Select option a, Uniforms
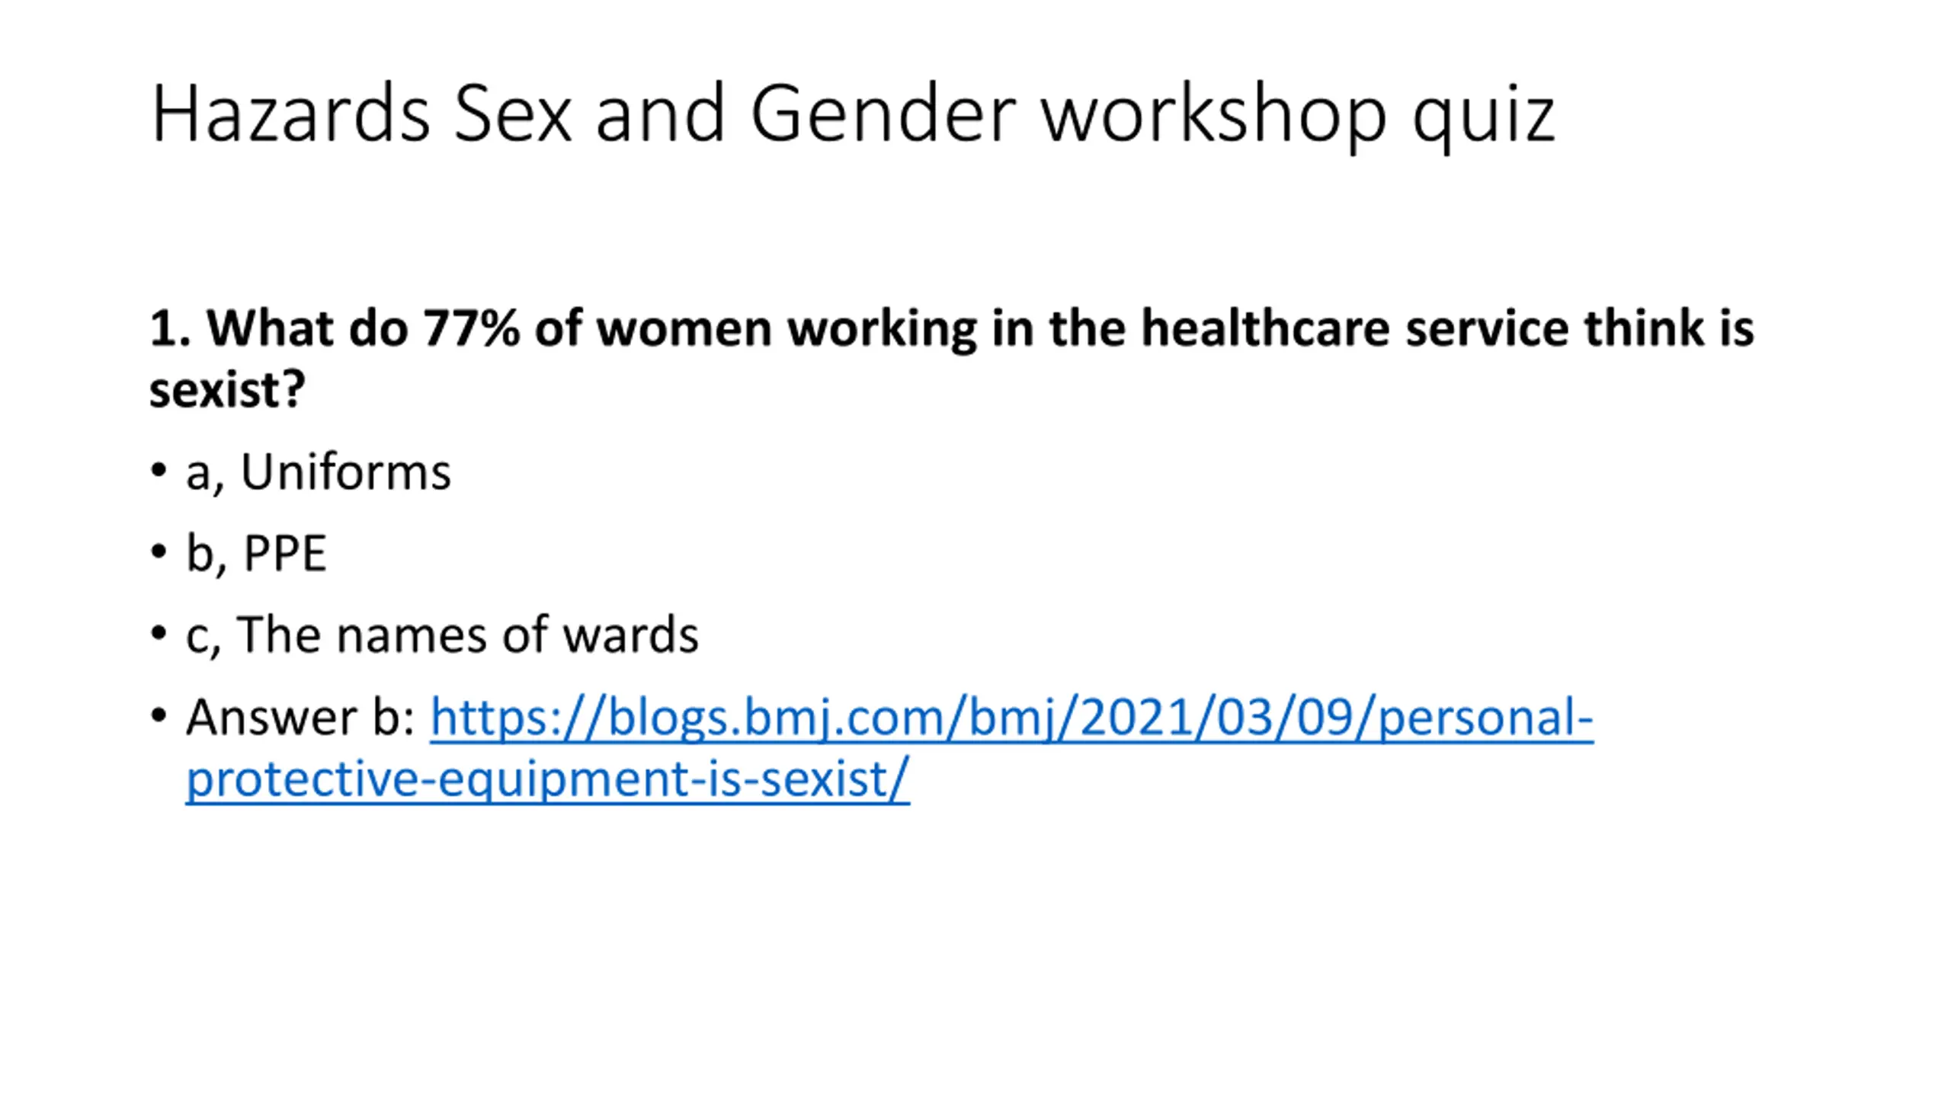1951x1097 pixels. 319,472
